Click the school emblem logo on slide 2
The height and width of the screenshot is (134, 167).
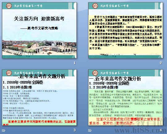coord(95,6)
